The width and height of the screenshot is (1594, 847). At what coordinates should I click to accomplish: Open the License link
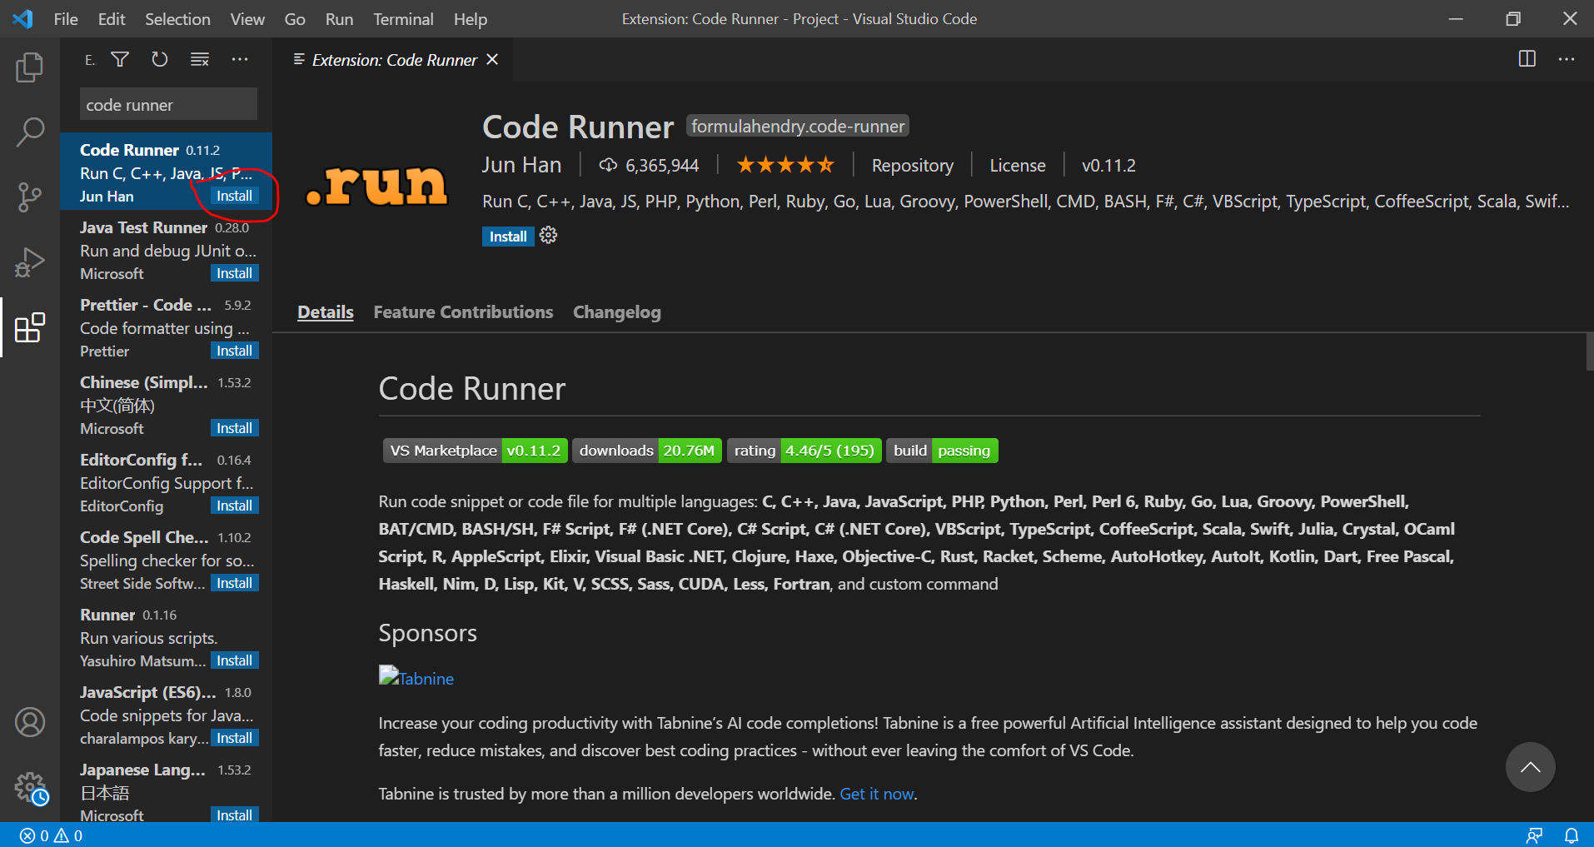coord(1018,166)
